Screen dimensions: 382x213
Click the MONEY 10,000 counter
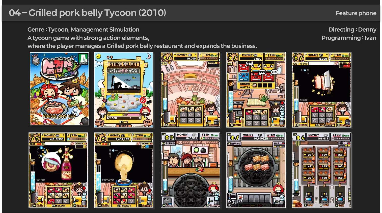coord(185,57)
